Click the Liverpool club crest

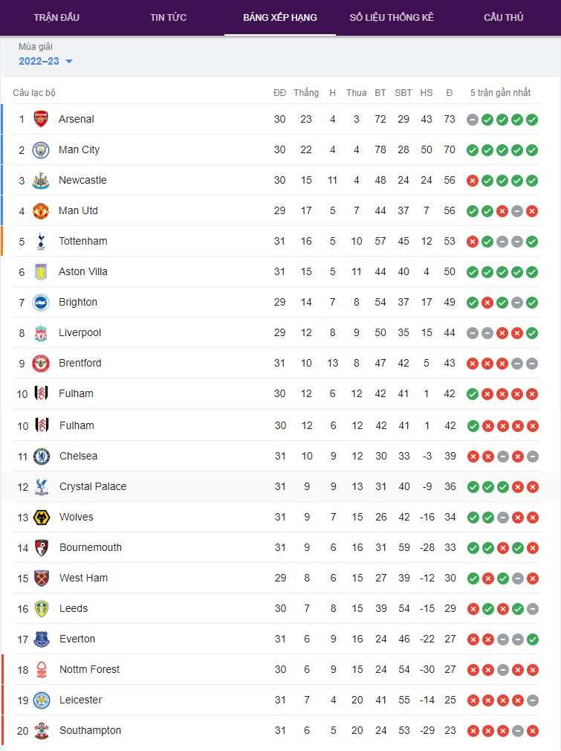[x=41, y=332]
